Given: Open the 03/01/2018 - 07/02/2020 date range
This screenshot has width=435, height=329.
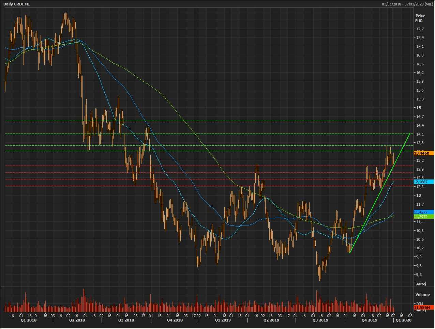Looking at the screenshot, I should coord(407,4).
